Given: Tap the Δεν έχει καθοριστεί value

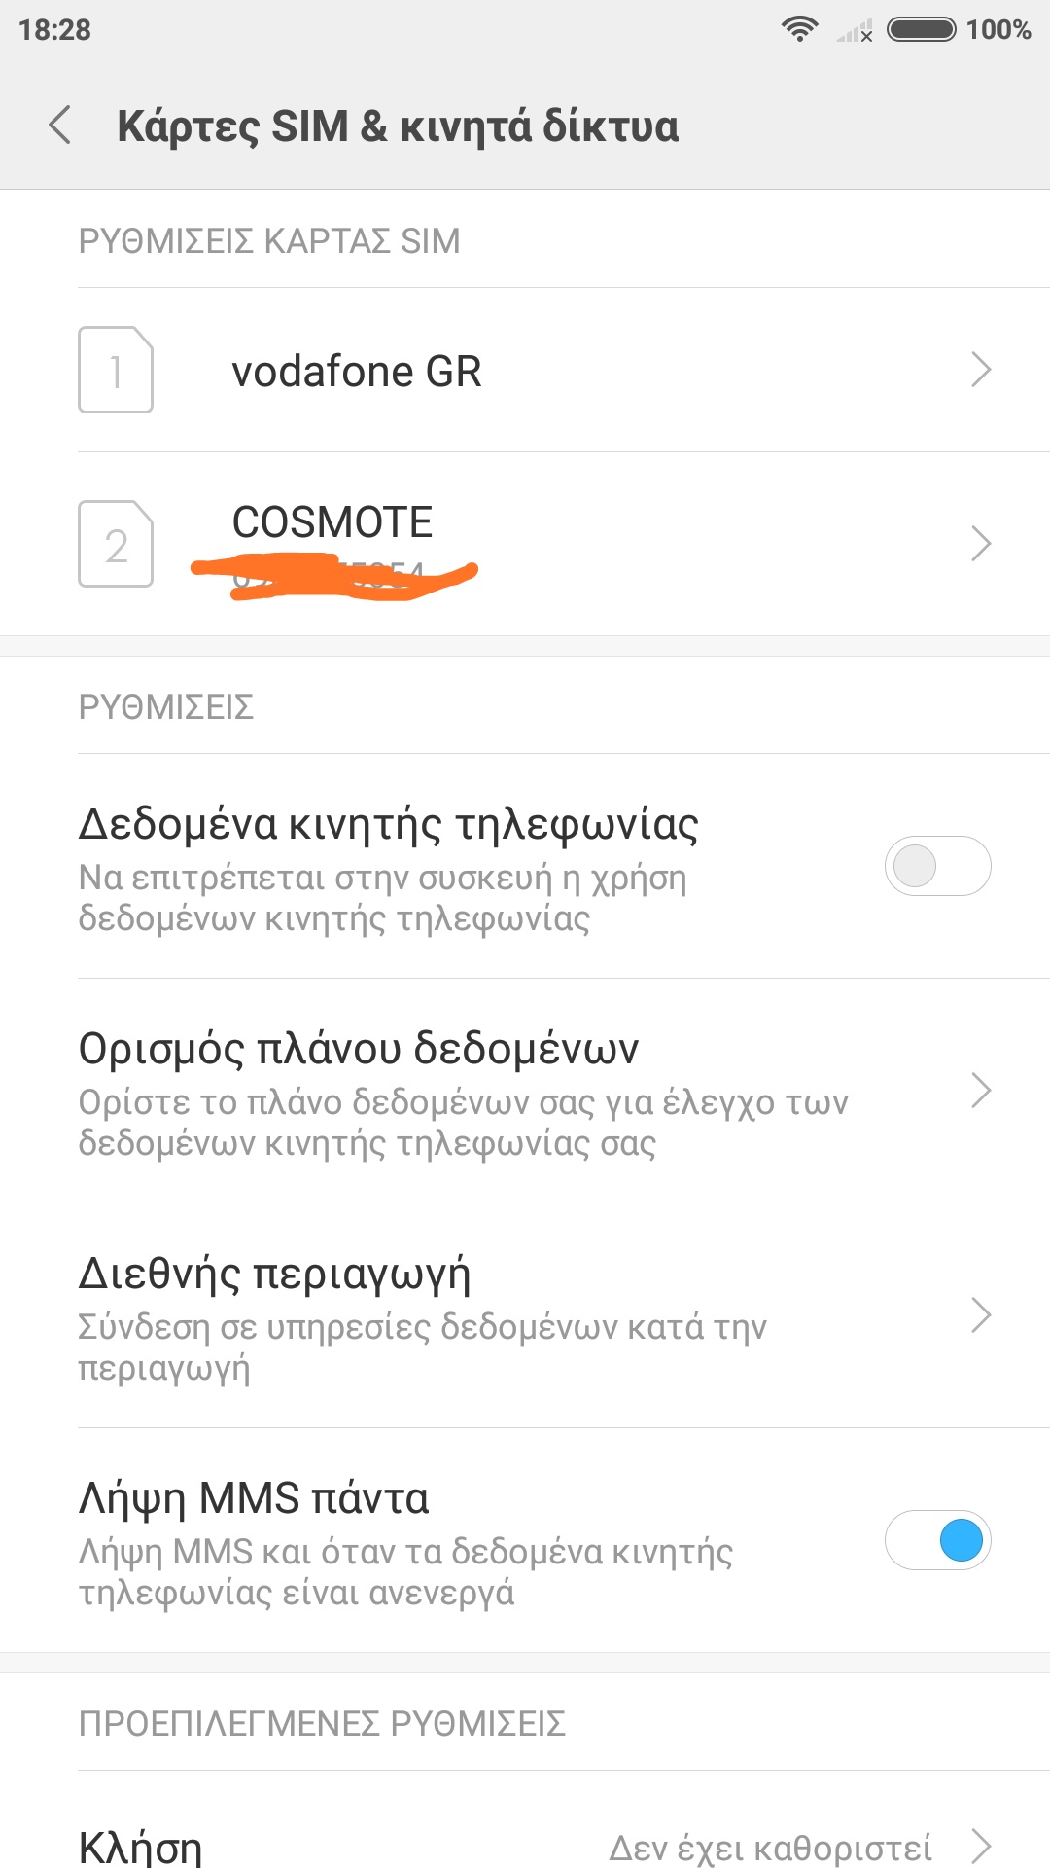Looking at the screenshot, I should [770, 1847].
